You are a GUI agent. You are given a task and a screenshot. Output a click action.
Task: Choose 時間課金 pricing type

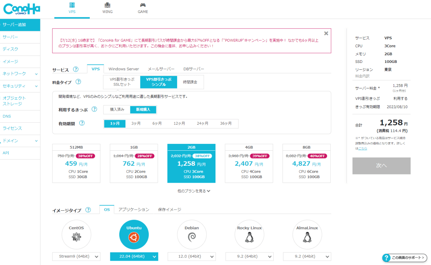pyautogui.click(x=190, y=82)
